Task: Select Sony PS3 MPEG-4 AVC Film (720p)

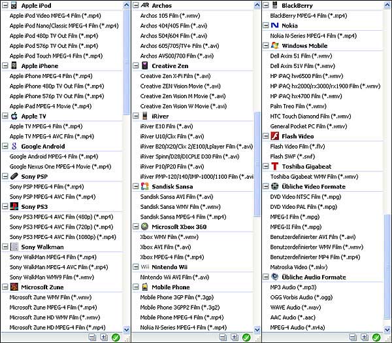Action: click(61, 226)
